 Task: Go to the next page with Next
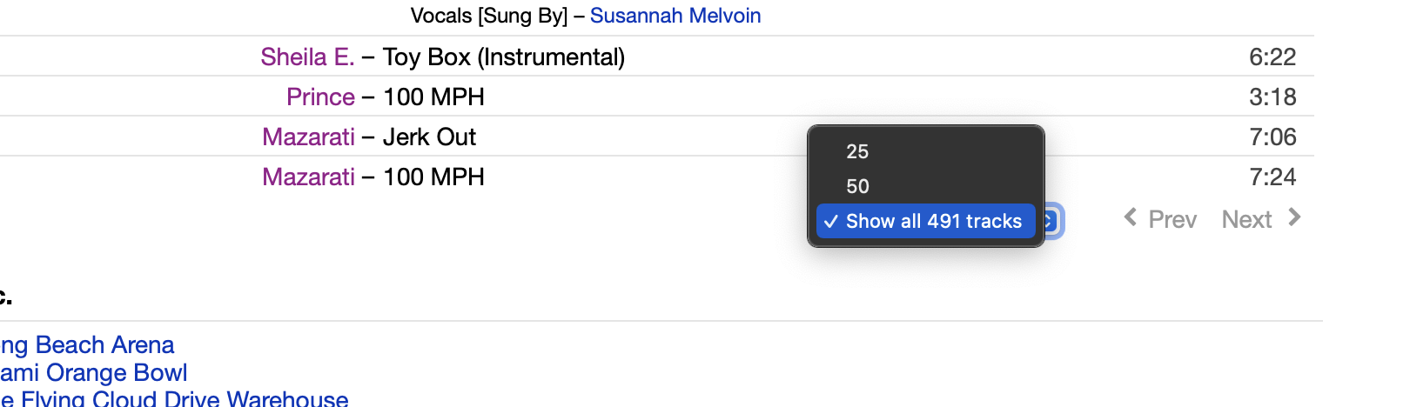tap(1246, 219)
